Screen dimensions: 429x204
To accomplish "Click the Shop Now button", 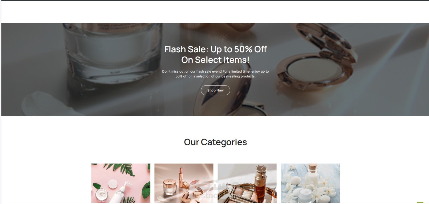I will [215, 90].
